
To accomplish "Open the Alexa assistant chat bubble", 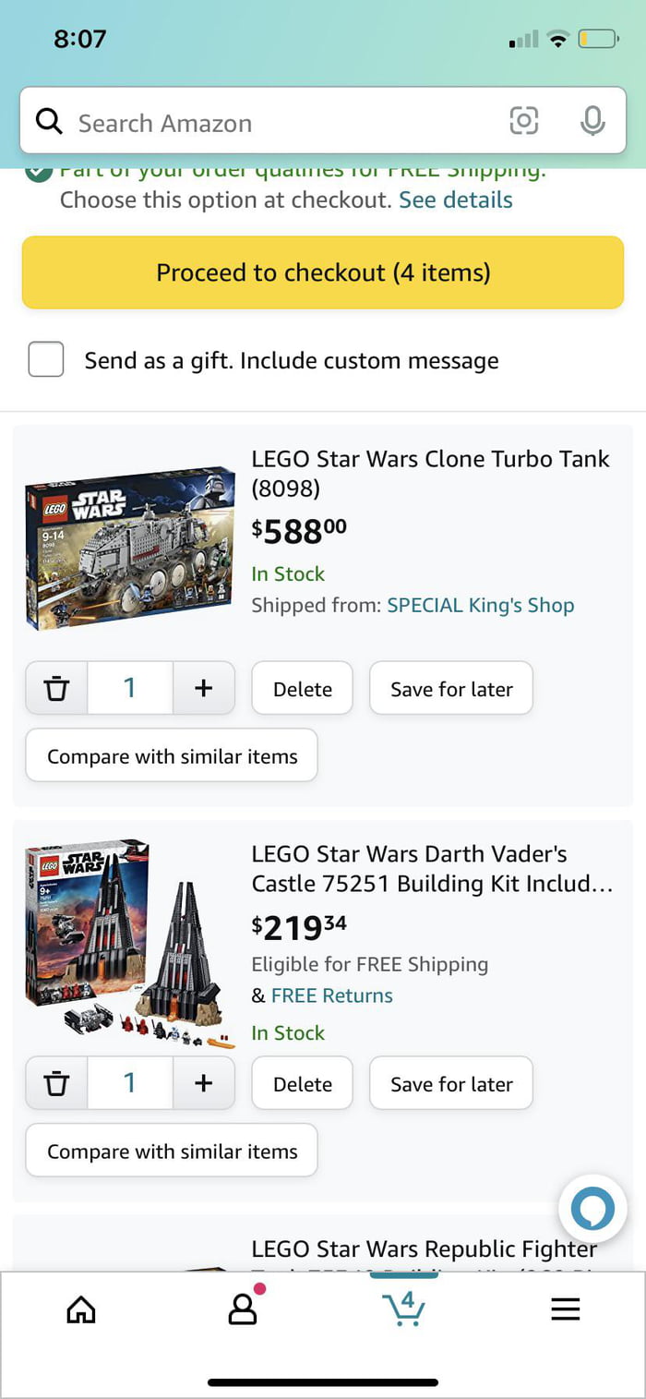I will 592,1209.
